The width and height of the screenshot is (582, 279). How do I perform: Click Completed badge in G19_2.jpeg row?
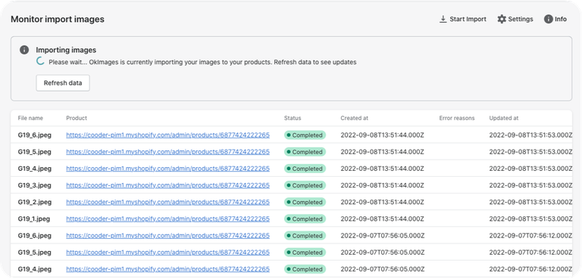click(x=305, y=203)
